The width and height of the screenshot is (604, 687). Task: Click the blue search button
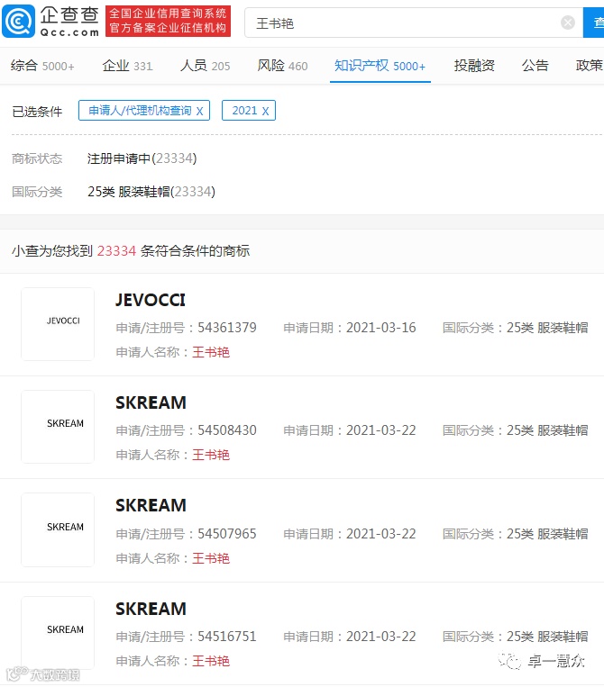[x=594, y=23]
